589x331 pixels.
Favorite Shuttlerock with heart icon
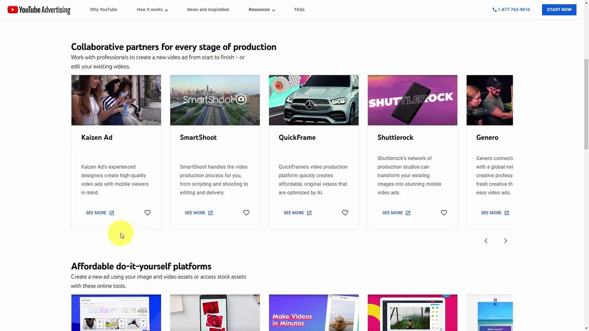444,213
